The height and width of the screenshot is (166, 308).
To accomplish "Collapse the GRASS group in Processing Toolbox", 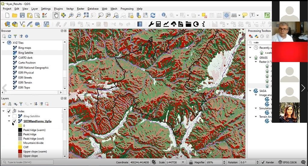I will click(x=250, y=58).
